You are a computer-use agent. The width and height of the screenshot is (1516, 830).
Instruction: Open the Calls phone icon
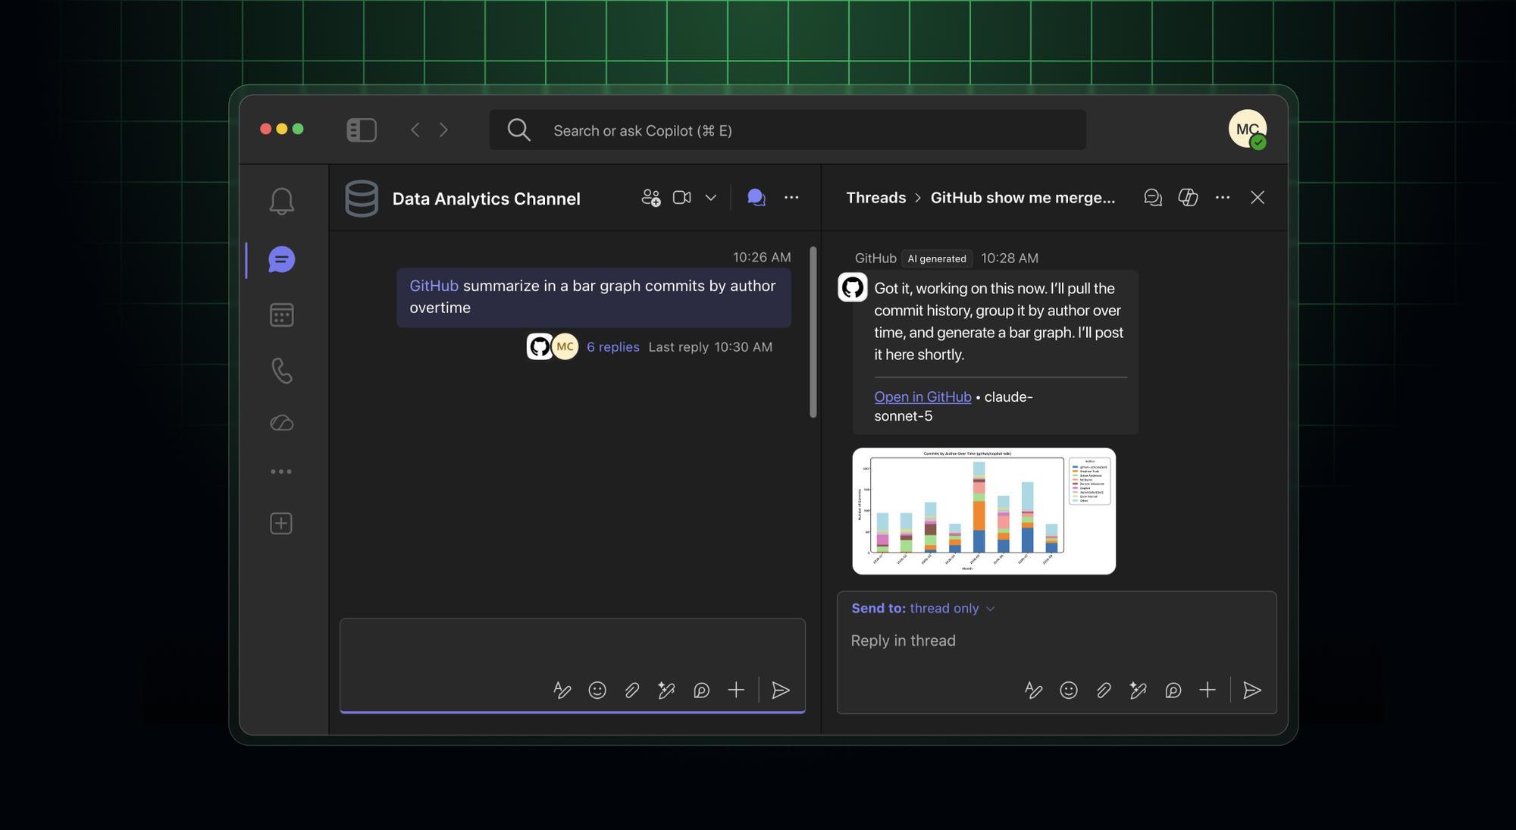click(281, 371)
